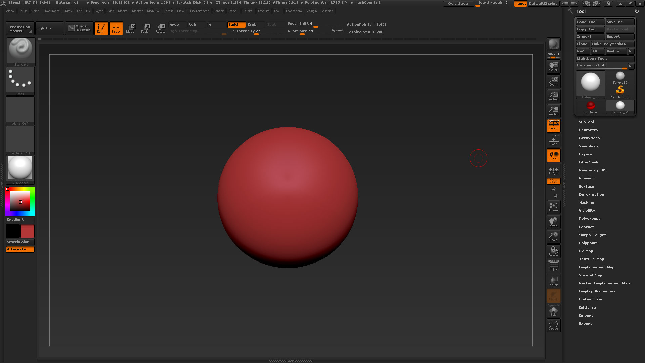Viewport: 645px width, 363px height.
Task: Select the ZSphere tool icon
Action: click(x=591, y=108)
